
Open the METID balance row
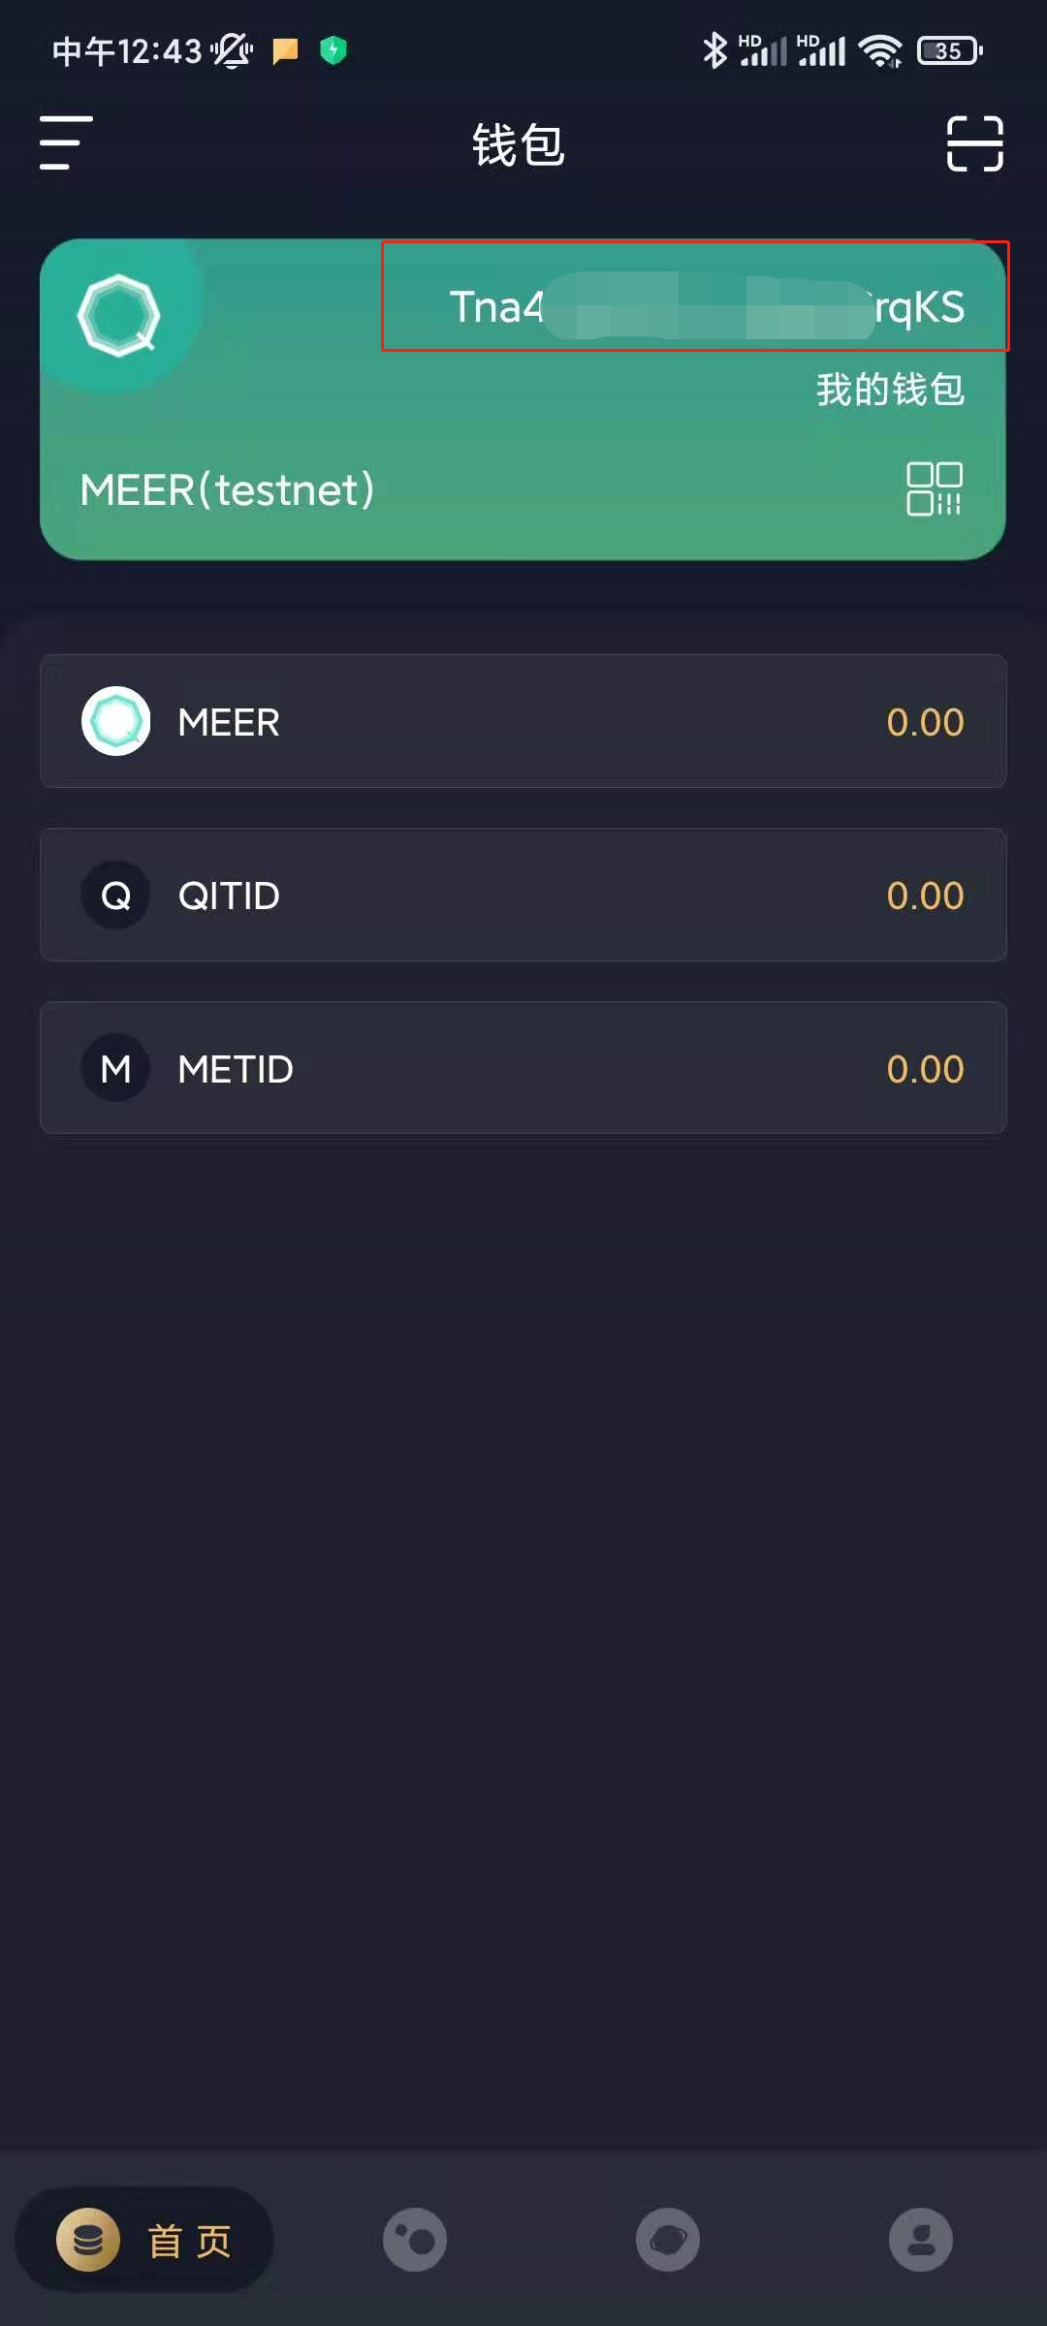point(523,1068)
